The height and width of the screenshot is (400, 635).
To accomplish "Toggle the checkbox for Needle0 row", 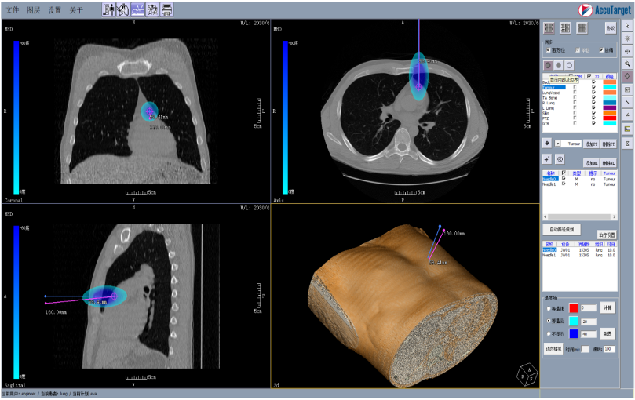I will 564,178.
